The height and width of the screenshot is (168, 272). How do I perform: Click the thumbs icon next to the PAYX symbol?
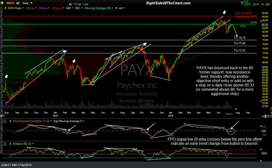point(17,3)
